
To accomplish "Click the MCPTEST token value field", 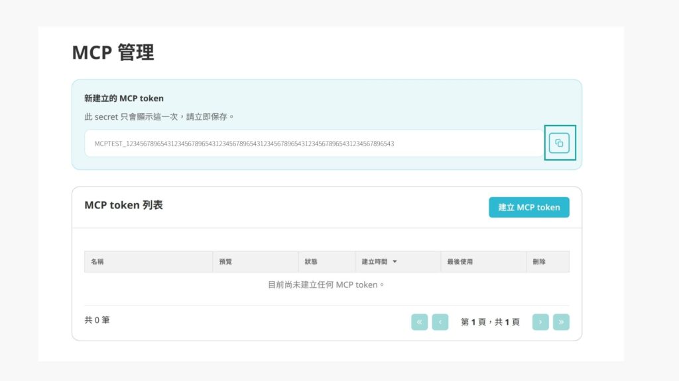I will (x=312, y=144).
